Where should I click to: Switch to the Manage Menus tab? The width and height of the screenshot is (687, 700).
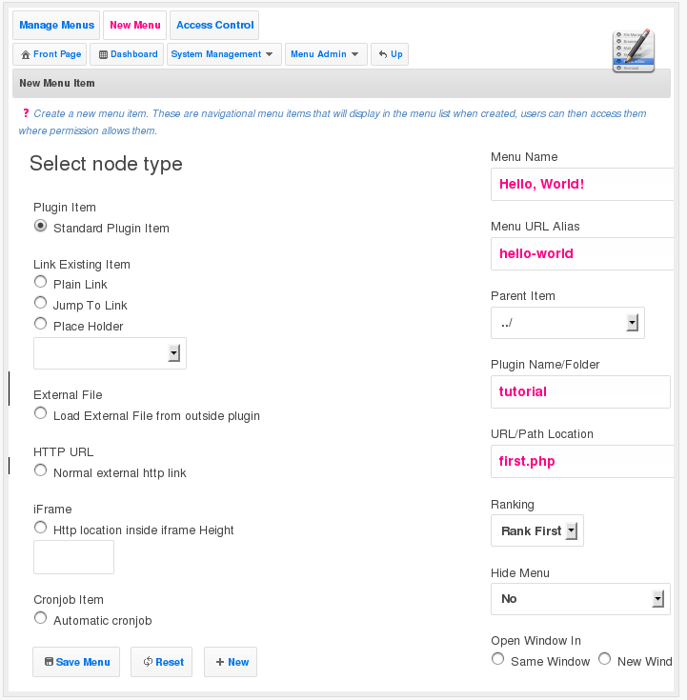(x=57, y=25)
